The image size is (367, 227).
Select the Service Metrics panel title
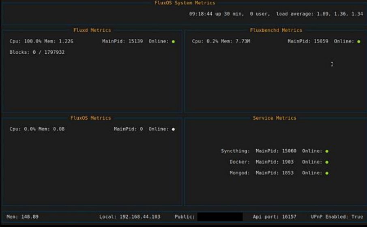click(x=275, y=118)
